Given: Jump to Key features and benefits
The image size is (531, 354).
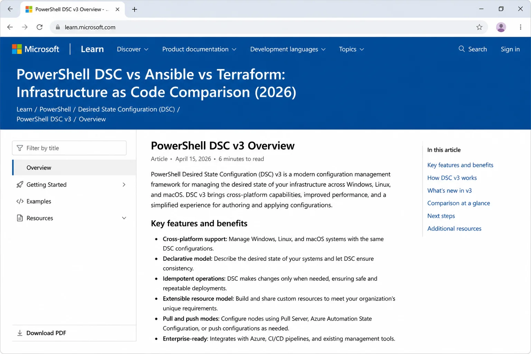Looking at the screenshot, I should [x=460, y=165].
